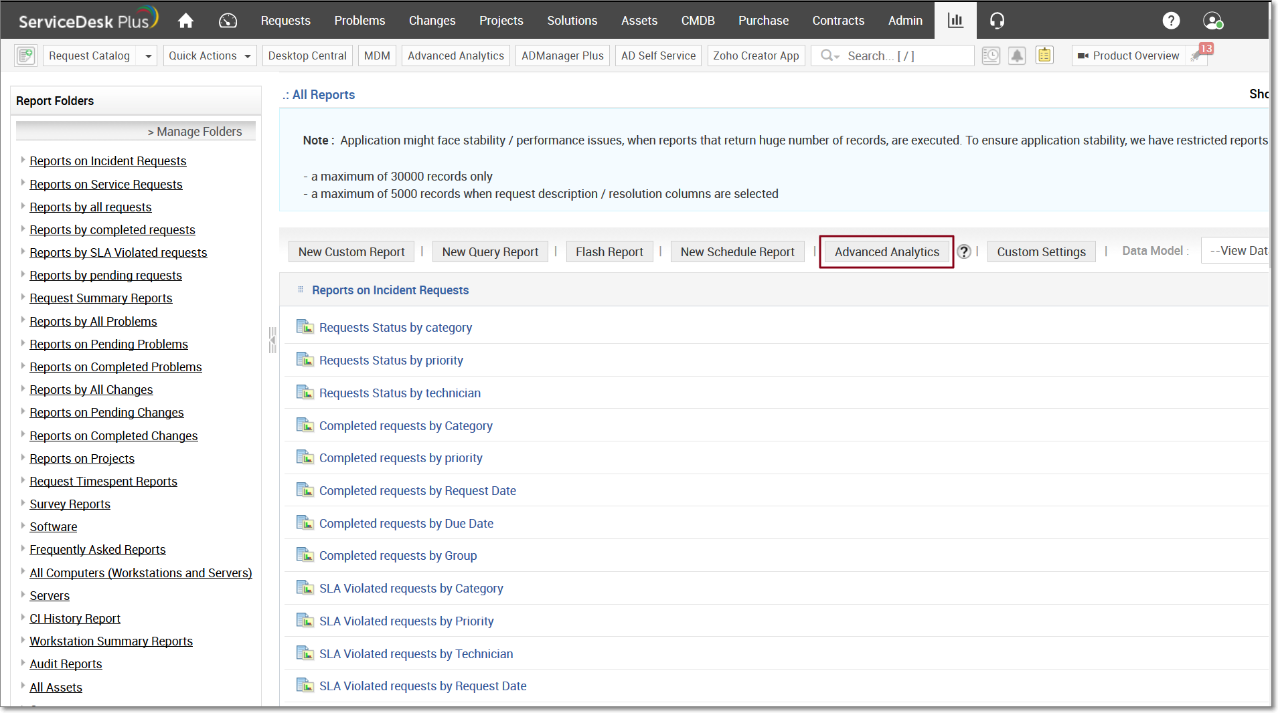Open the Quick Actions dropdown
This screenshot has width=1278, height=713.
tap(210, 56)
